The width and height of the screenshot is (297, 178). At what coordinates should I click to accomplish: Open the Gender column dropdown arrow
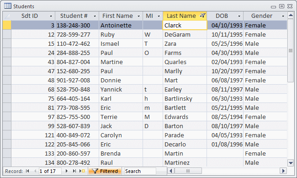(283, 16)
